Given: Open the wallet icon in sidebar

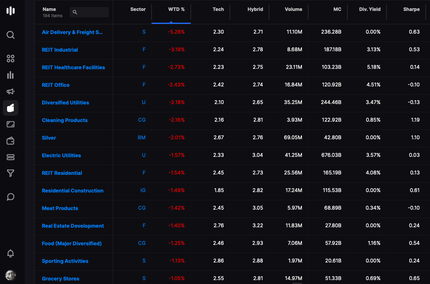Looking at the screenshot, I should [11, 141].
